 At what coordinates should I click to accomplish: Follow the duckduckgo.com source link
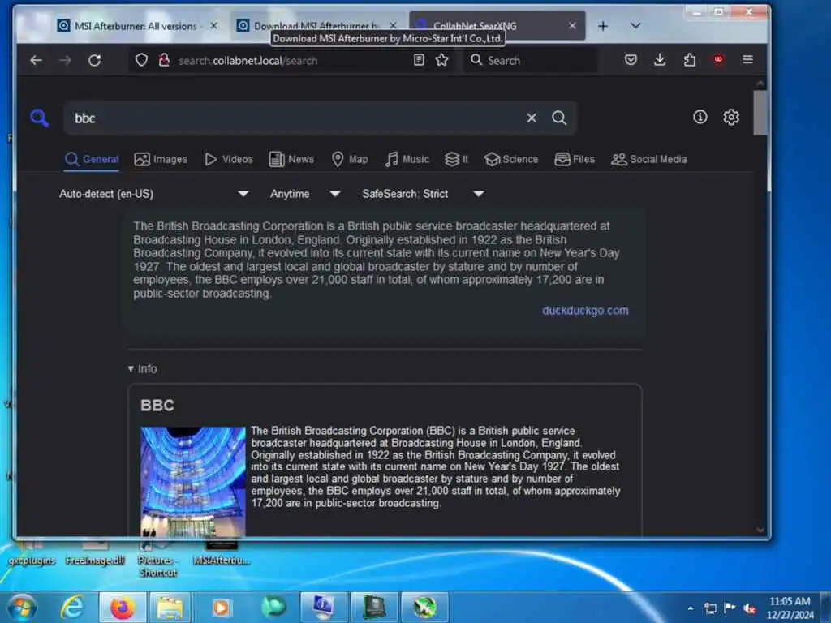pos(585,311)
